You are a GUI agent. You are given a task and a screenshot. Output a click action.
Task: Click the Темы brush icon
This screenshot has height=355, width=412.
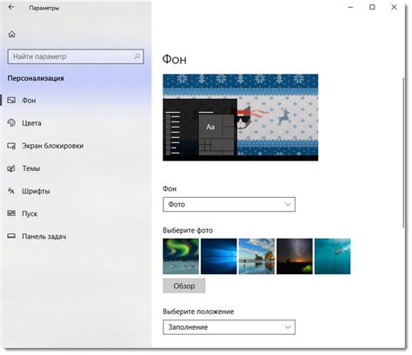click(11, 168)
